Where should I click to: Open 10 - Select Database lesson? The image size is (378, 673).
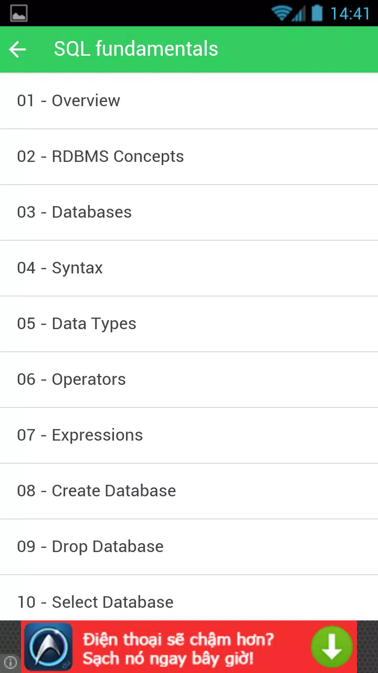click(x=189, y=598)
